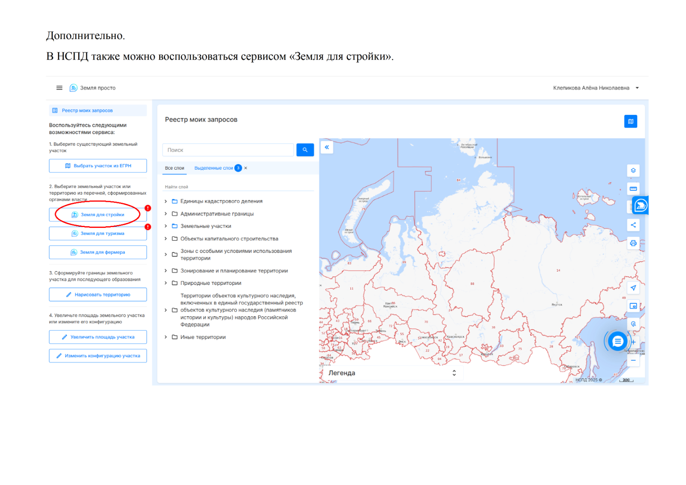Screen dimensions: 686x485
Task: Switch to the Выделенные слои tab
Action: (214, 168)
